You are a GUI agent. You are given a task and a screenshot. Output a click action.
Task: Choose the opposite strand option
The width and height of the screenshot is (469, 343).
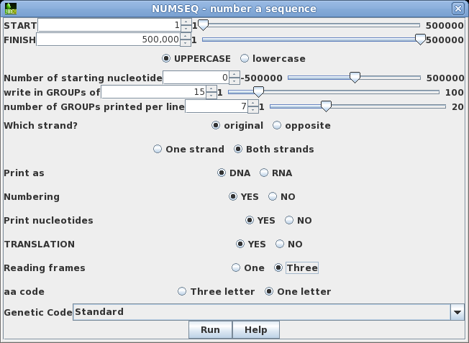[278, 125]
